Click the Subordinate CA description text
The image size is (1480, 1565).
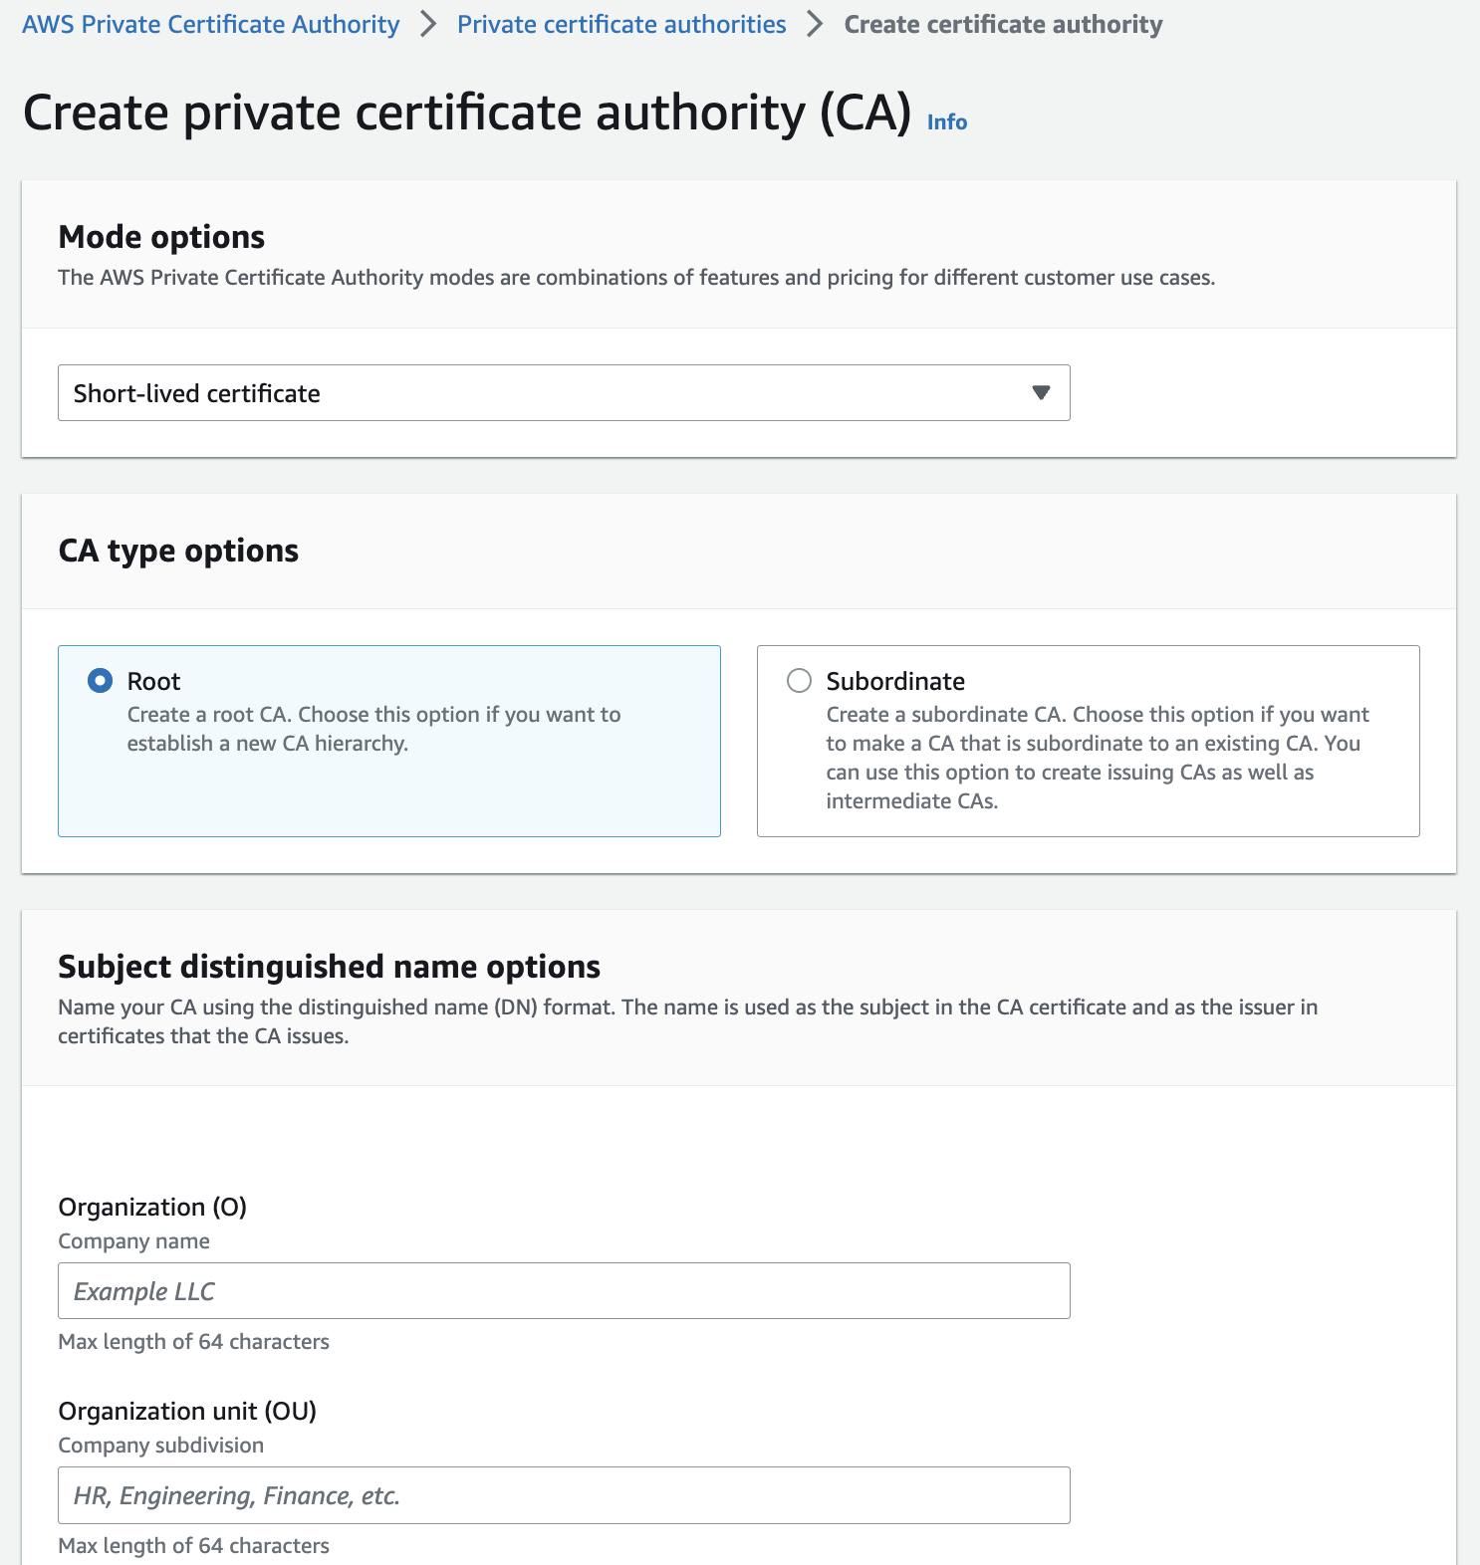point(1096,758)
